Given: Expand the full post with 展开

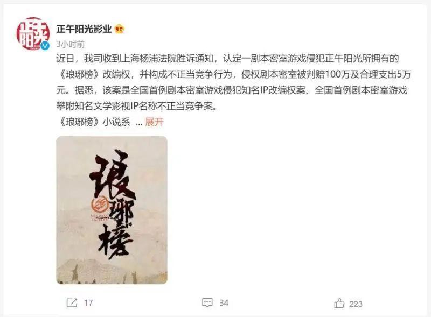Looking at the screenshot, I should tap(154, 122).
